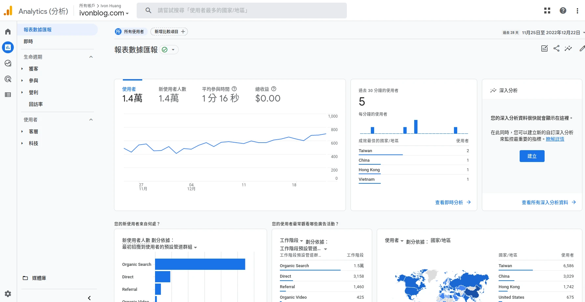Open Admin settings gear icon
This screenshot has height=302, width=585.
tap(8, 294)
